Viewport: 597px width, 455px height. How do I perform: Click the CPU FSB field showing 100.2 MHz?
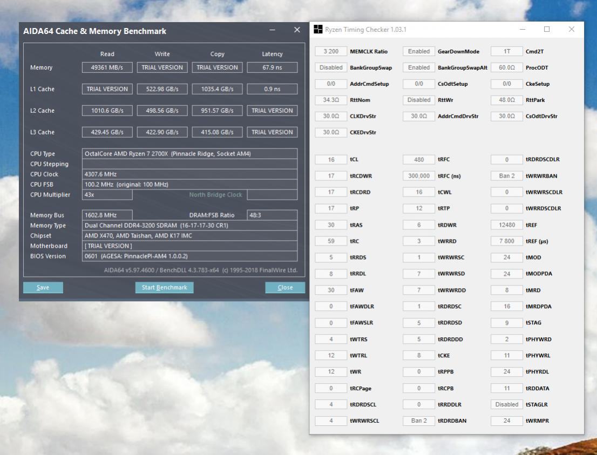click(x=189, y=185)
